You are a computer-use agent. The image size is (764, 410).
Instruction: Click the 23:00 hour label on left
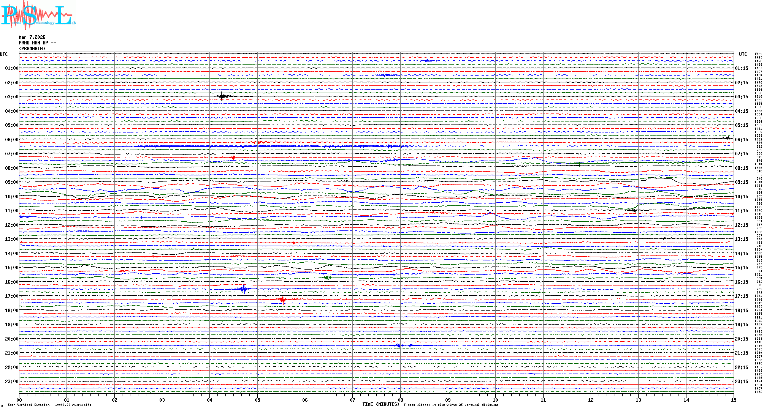tap(11, 382)
